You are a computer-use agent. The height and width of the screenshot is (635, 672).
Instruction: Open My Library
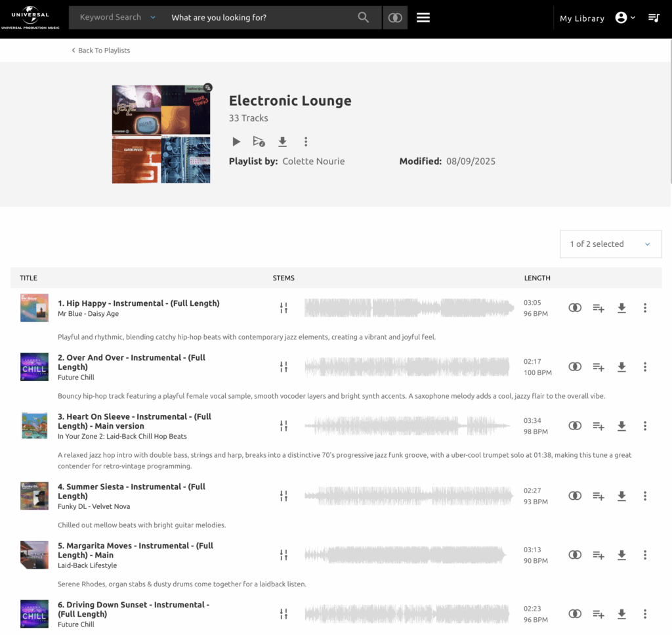point(581,18)
